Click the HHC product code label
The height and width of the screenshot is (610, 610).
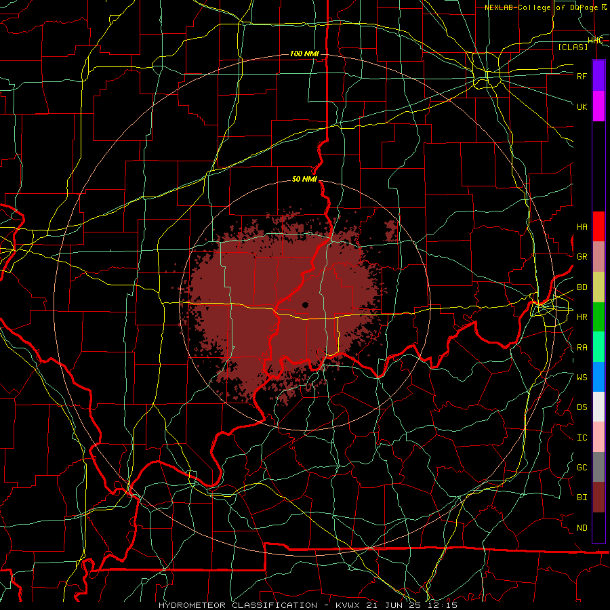596,41
